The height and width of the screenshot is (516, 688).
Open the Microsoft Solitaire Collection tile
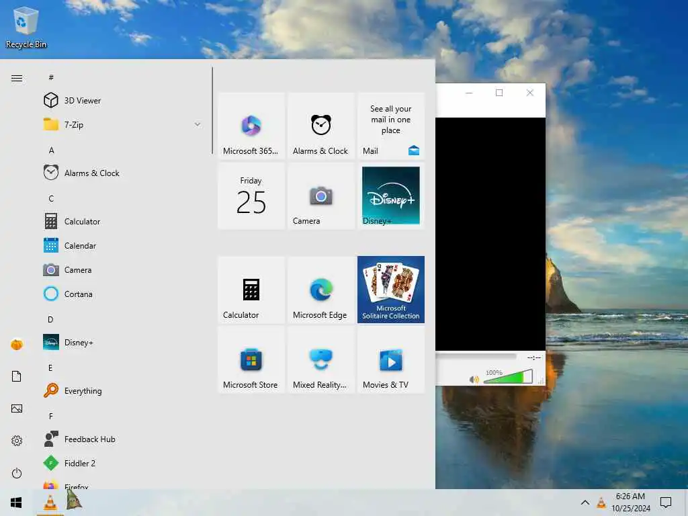click(391, 290)
